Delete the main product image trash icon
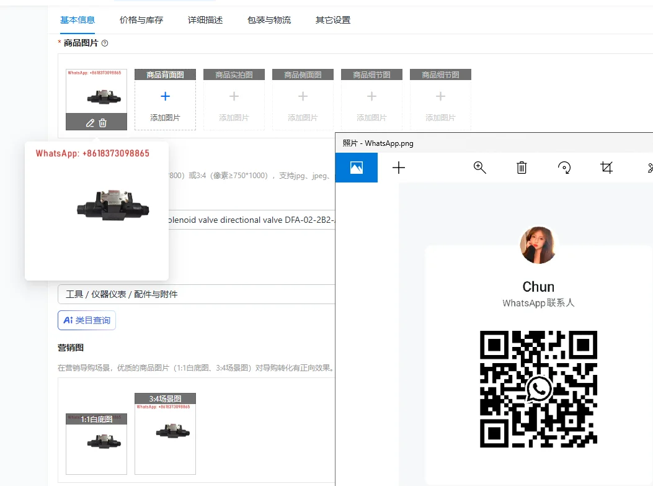The image size is (653, 486). 102,123
